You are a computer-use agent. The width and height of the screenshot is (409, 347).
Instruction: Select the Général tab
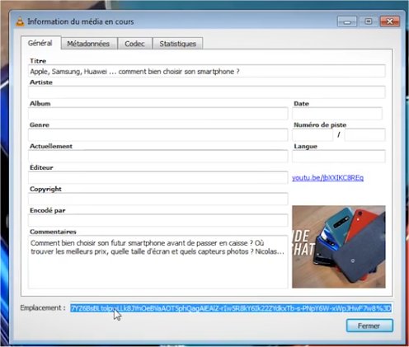click(40, 43)
